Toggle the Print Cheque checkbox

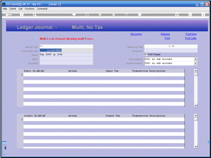tap(145, 54)
